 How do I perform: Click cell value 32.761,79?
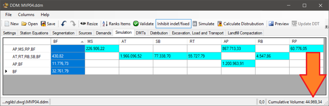(68, 71)
